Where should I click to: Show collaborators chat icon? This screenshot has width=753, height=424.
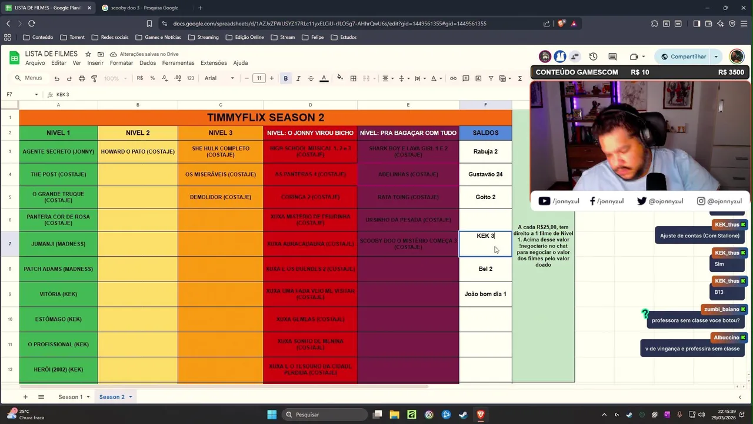(x=575, y=57)
